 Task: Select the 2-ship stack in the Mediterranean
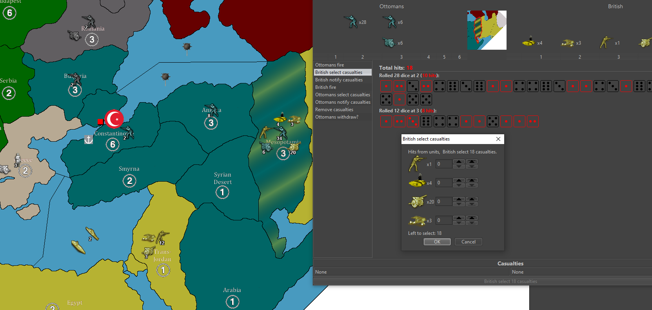[93, 233]
